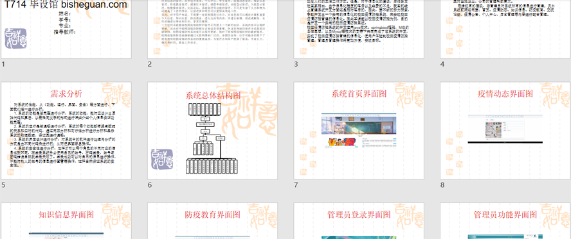Click the 知识信息界面图 title text
Viewport: 571px width, 239px height.
coord(67,215)
